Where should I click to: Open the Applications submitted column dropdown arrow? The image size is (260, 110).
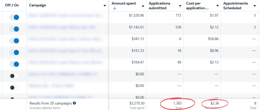[x=180, y=6]
